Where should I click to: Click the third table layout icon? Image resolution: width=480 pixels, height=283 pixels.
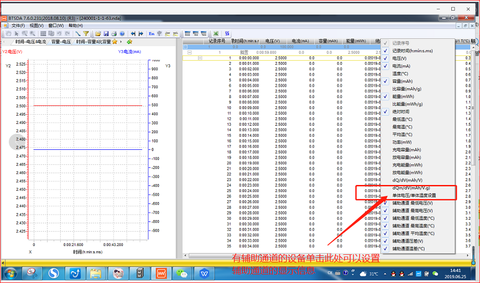tap(204, 34)
